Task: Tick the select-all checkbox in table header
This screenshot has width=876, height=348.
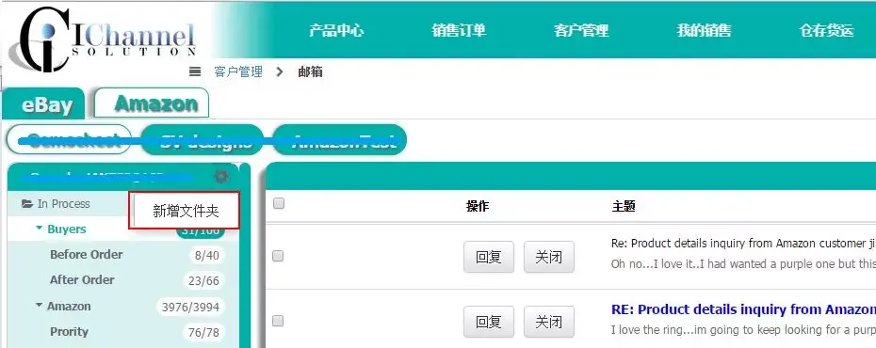Action: tap(278, 203)
